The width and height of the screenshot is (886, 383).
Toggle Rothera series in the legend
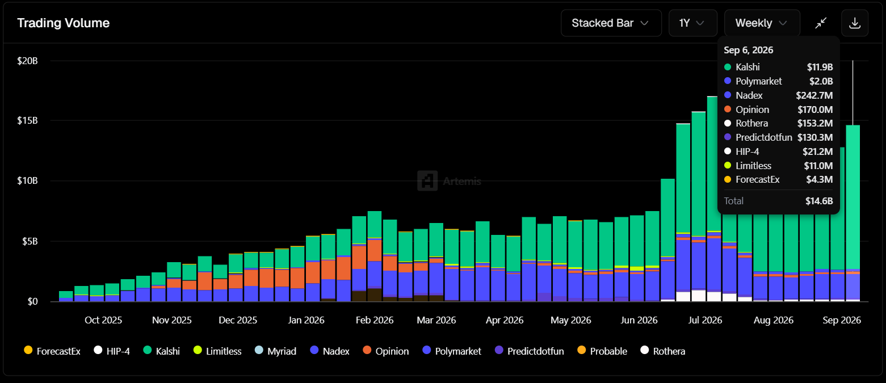[663, 351]
